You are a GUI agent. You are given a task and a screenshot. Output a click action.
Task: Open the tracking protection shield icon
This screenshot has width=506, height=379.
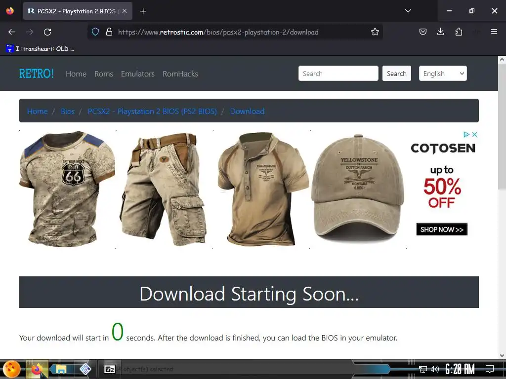click(x=95, y=32)
